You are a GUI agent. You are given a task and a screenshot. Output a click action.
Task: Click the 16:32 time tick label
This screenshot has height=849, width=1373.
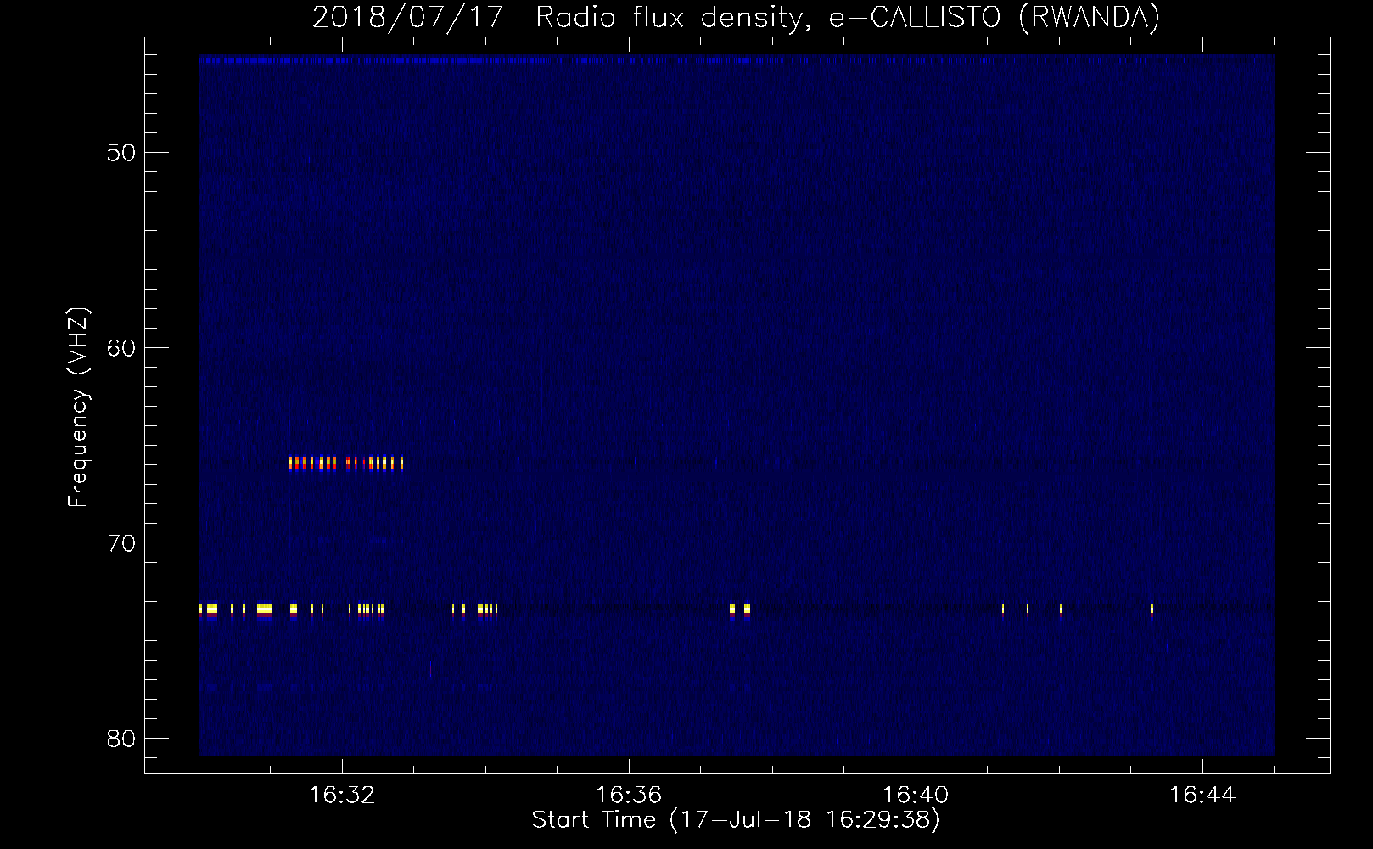coord(342,796)
